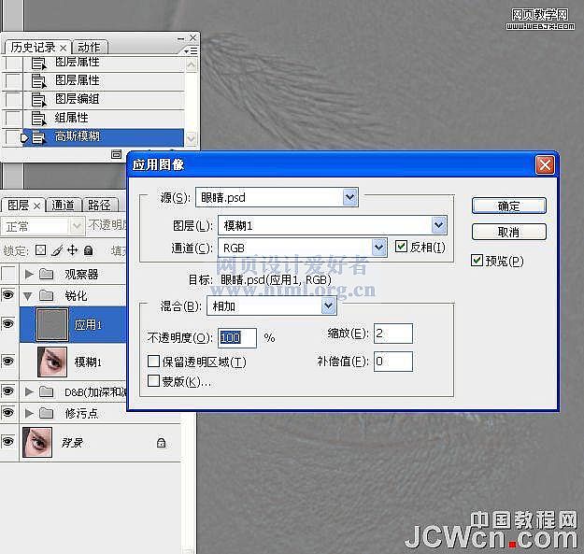The image size is (584, 554).
Task: Hide the 应用1 layer via eye icon
Action: pos(8,323)
